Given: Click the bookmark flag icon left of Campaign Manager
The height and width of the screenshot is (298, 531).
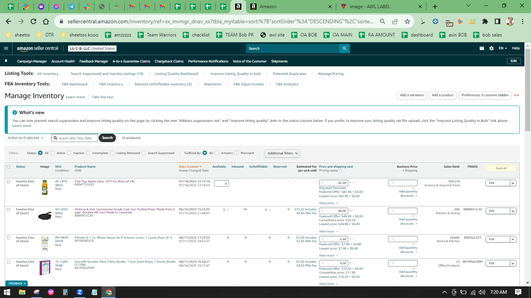Looking at the screenshot, I should (6, 61).
